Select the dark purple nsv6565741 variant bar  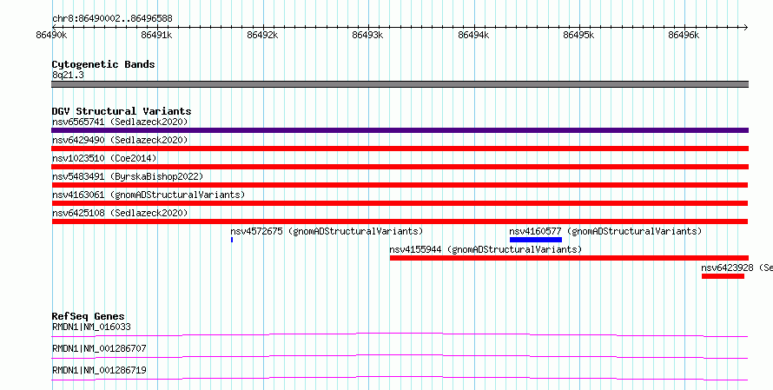tap(400, 130)
